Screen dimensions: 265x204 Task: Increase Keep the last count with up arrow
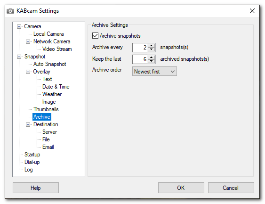[152, 57]
